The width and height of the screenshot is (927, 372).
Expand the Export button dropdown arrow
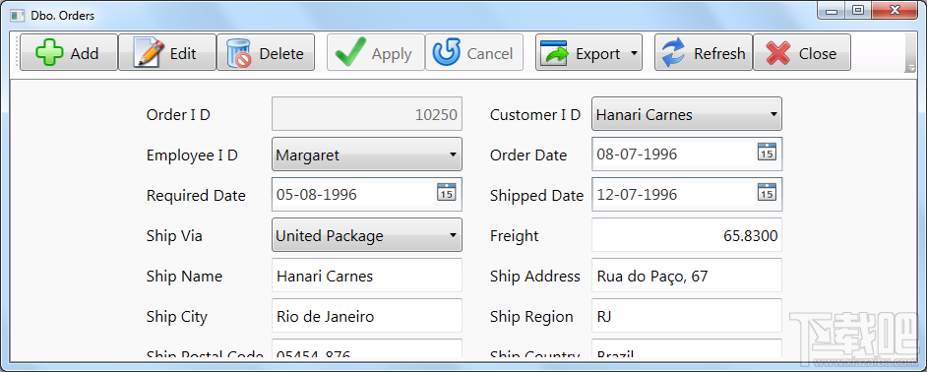point(634,53)
